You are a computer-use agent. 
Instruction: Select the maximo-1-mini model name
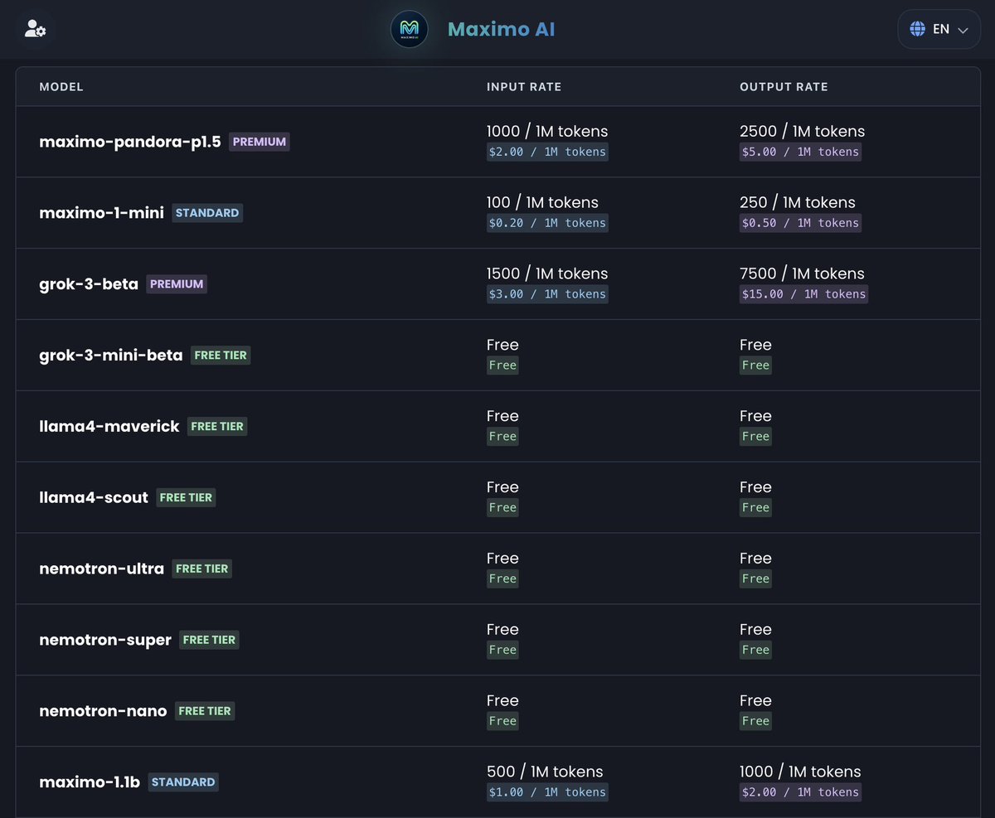pyautogui.click(x=102, y=213)
